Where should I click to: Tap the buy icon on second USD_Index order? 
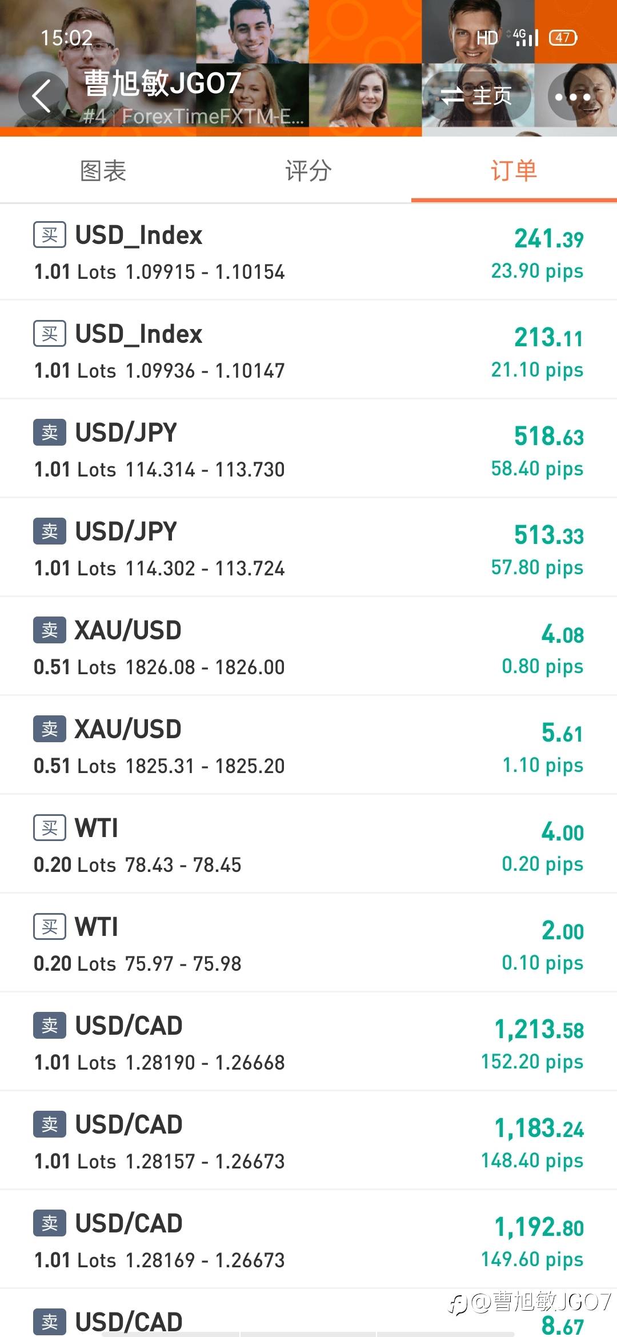(x=50, y=334)
